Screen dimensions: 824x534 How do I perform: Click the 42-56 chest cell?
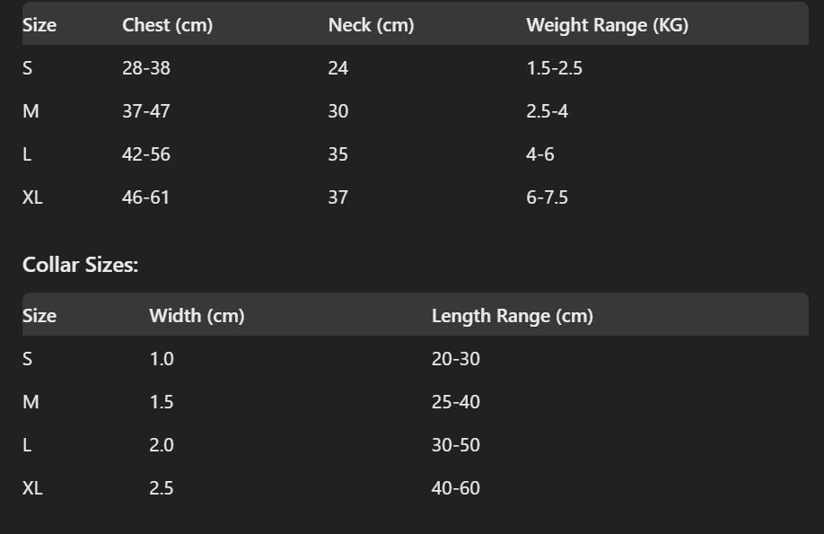click(x=145, y=154)
